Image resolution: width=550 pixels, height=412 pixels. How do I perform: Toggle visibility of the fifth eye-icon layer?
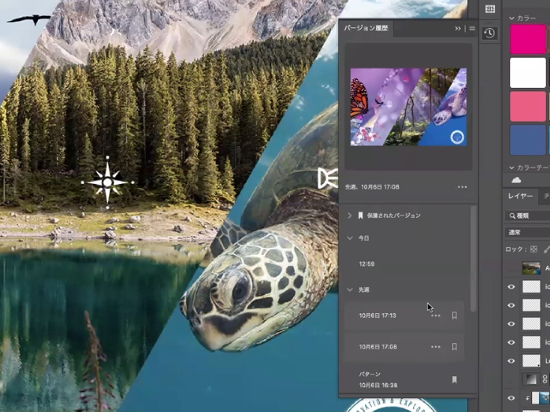[511, 361]
